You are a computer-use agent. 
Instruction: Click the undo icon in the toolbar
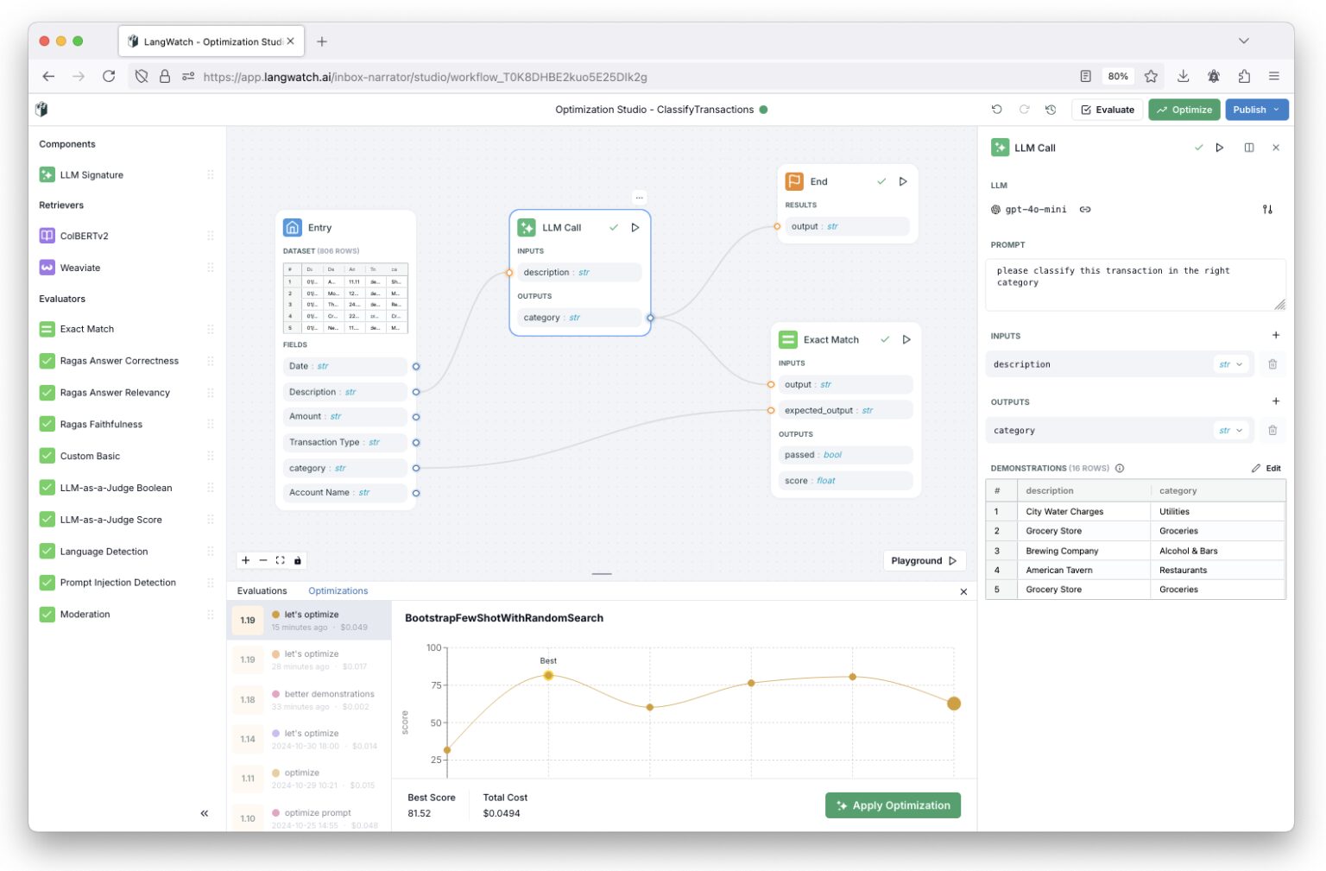point(997,110)
